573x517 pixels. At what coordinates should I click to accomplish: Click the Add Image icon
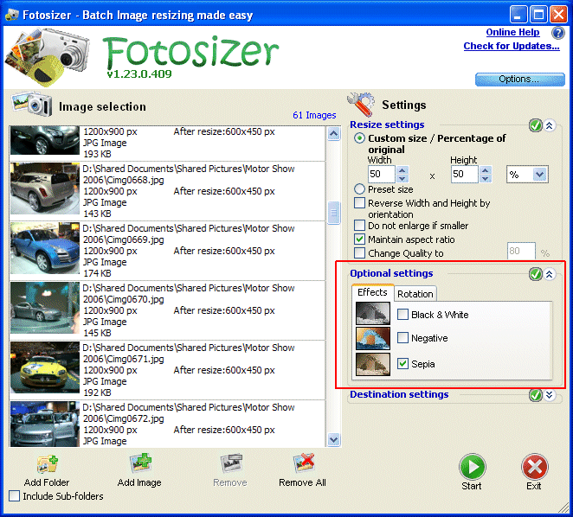point(141,463)
